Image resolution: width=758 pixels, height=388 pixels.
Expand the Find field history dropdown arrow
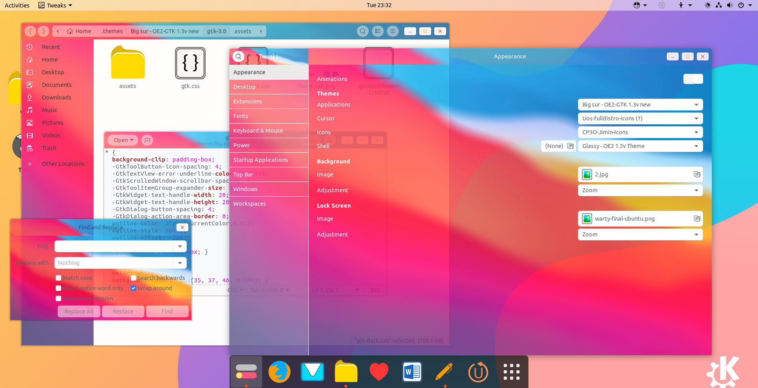point(180,246)
